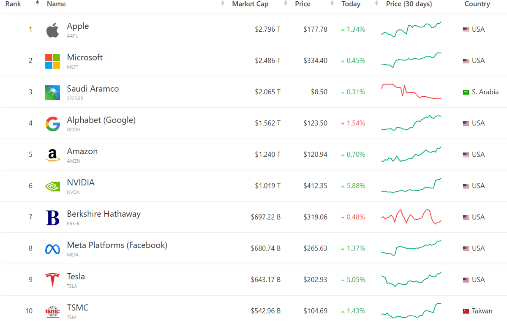This screenshot has width=507, height=321.
Task: Open the Apple company link
Action: (x=78, y=26)
